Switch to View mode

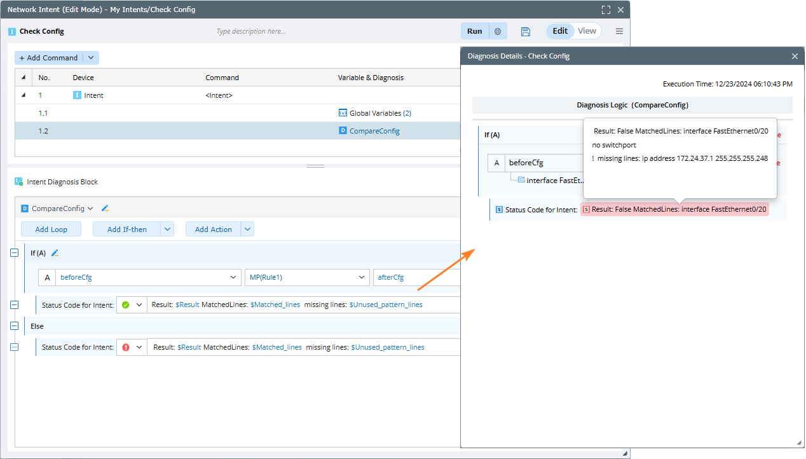pos(587,31)
